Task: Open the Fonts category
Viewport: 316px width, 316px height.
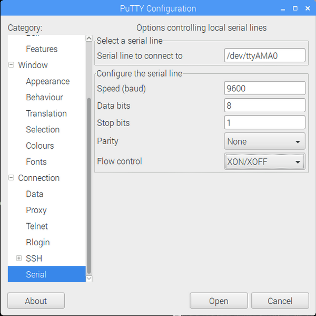Action: [36, 162]
